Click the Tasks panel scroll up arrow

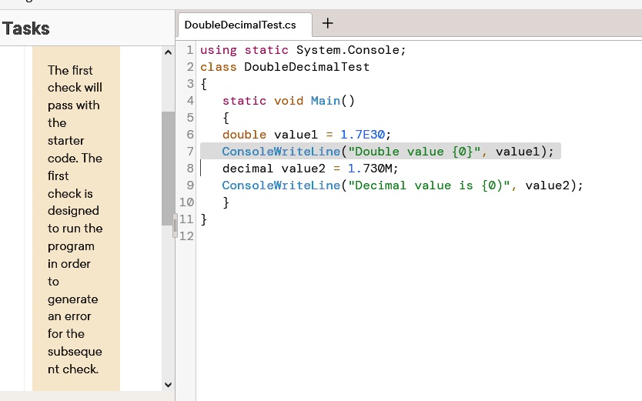(x=168, y=52)
